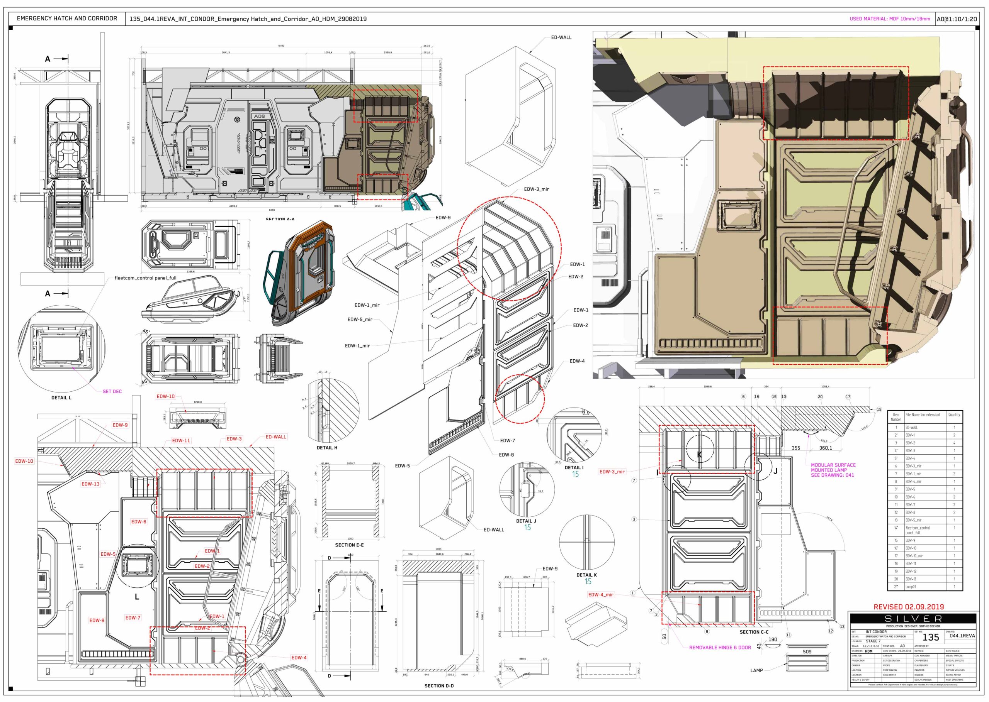The image size is (989, 702).
Task: Click the "DETAIL K" caption
Action: (x=586, y=575)
